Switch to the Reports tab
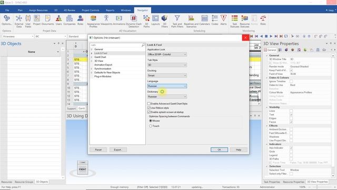This screenshot has height=190, width=337. point(110,10)
